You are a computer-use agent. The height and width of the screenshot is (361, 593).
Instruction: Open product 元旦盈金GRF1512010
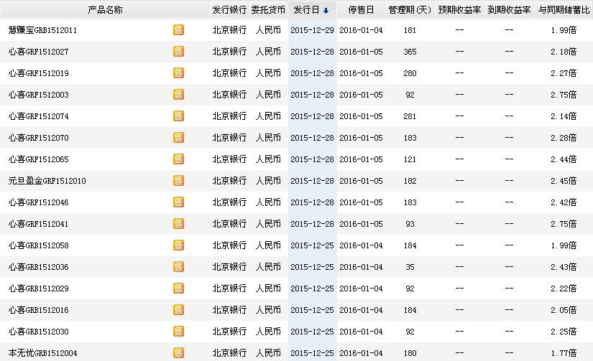[47, 181]
